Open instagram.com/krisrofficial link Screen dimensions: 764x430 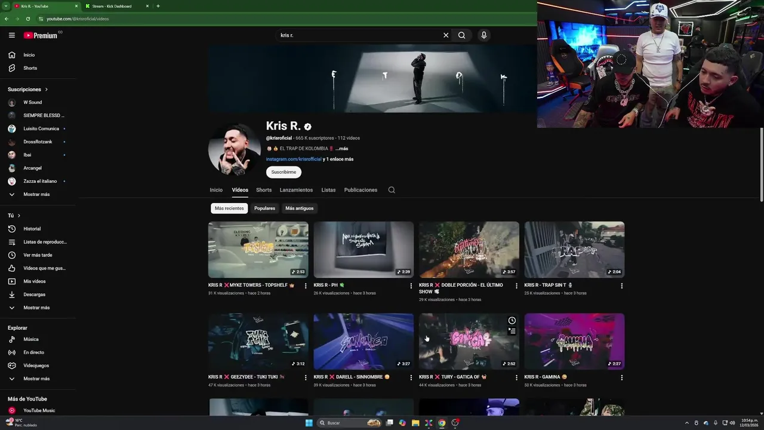point(294,159)
